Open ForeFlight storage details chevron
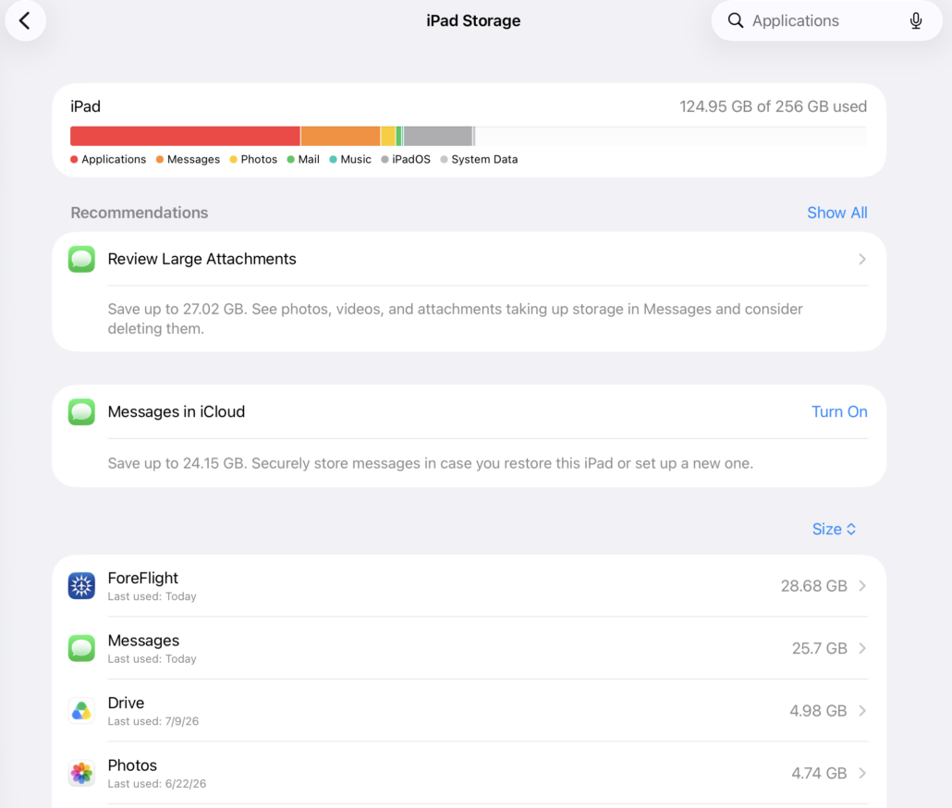 [862, 586]
